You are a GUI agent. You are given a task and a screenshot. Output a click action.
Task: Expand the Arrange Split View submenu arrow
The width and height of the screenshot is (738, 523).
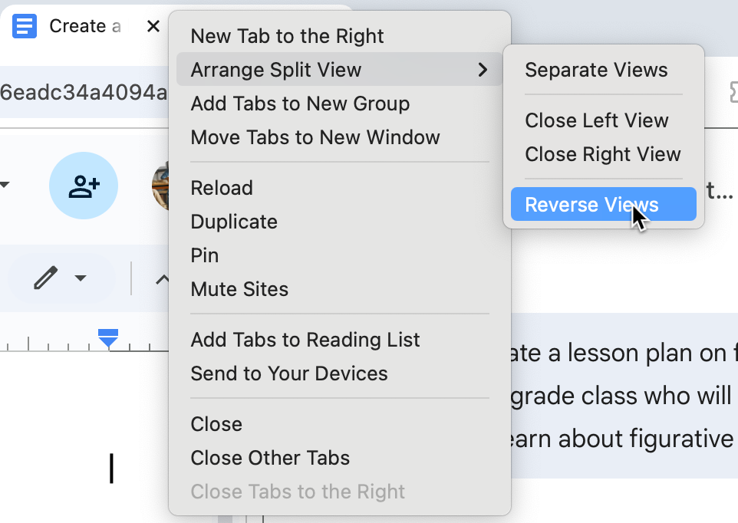coord(483,70)
